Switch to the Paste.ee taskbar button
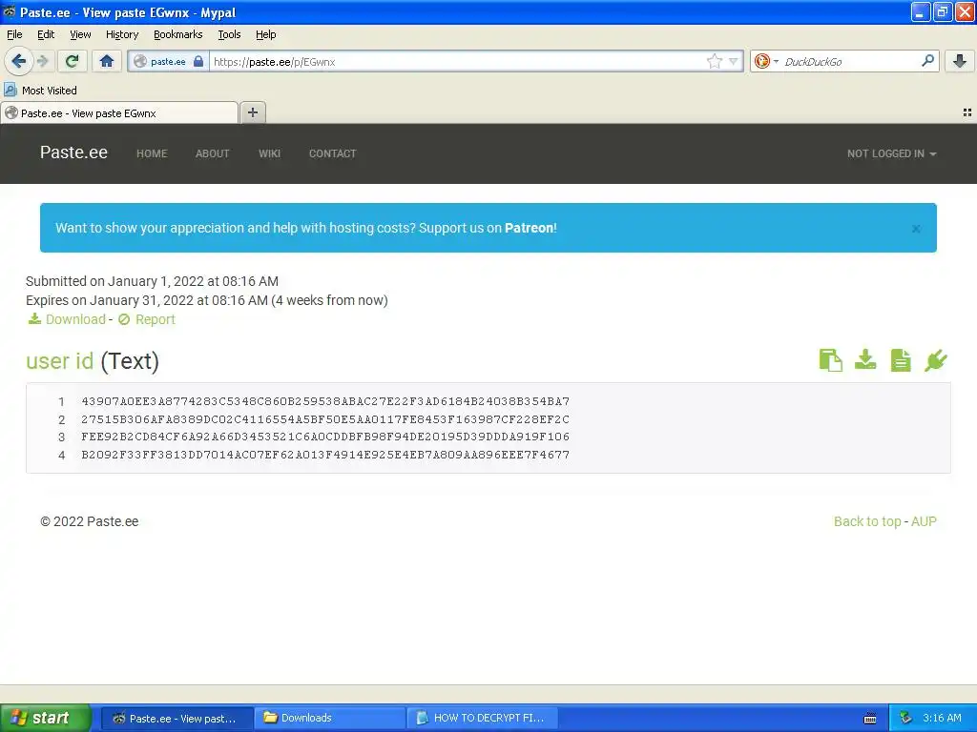This screenshot has height=732, width=977. [x=177, y=718]
